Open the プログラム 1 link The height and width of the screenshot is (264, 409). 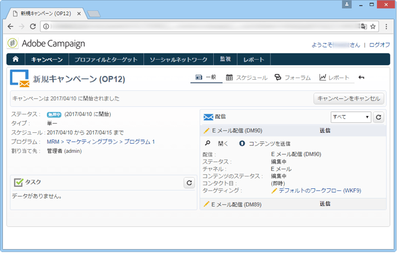(139, 142)
